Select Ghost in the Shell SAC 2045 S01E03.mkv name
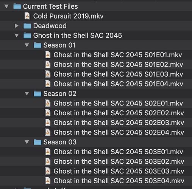 tap(118, 74)
